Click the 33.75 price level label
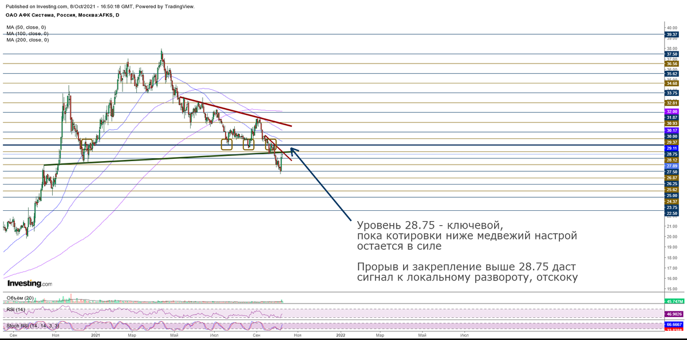 click(x=672, y=93)
